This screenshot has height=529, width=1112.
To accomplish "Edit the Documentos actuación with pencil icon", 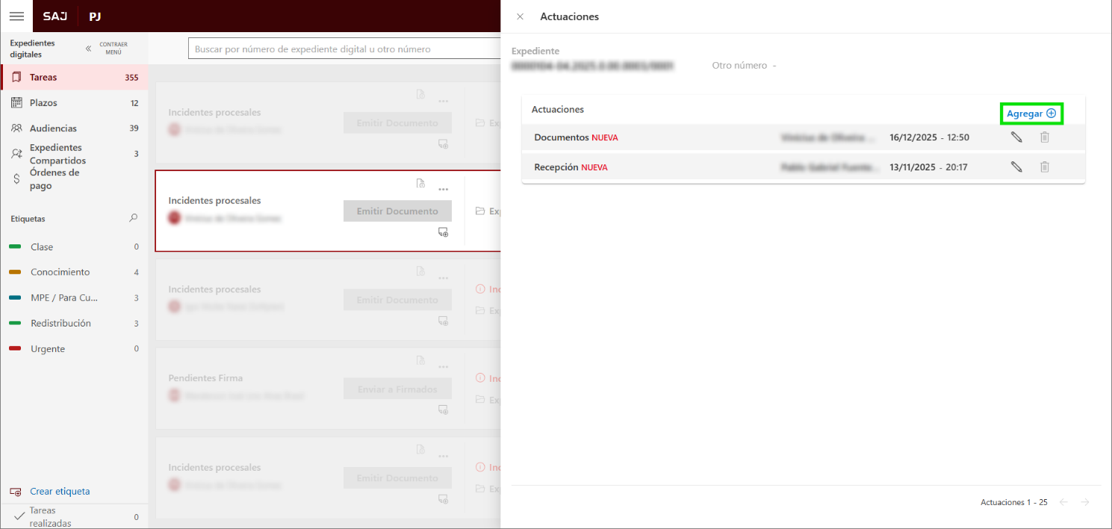I will tap(1016, 137).
